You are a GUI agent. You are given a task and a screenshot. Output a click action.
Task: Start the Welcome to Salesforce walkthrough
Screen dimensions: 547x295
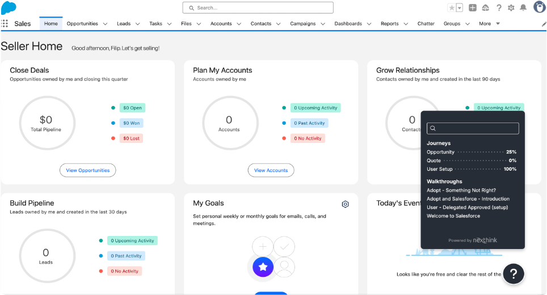[x=453, y=216]
